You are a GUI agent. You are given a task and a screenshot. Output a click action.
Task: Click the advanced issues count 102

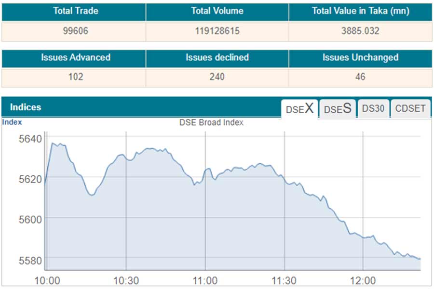(x=76, y=77)
